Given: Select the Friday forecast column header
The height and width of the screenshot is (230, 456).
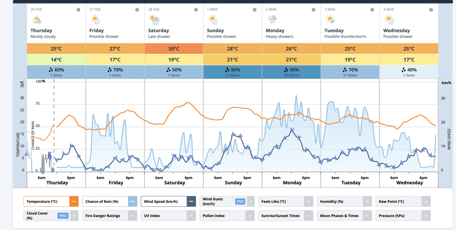Looking at the screenshot, I should (115, 31).
